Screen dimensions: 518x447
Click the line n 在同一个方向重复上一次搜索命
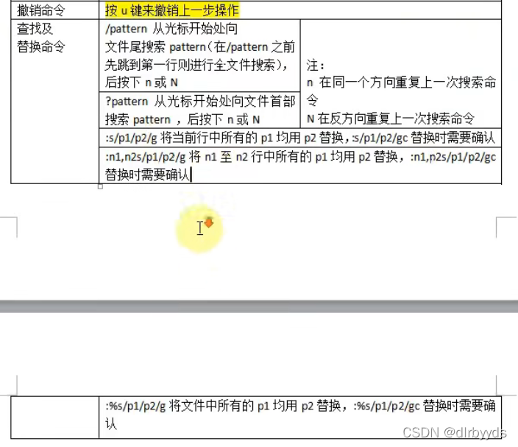pos(401,82)
